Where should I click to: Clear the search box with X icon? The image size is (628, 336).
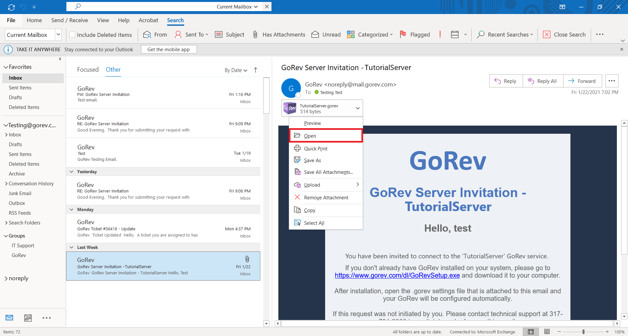(x=267, y=7)
